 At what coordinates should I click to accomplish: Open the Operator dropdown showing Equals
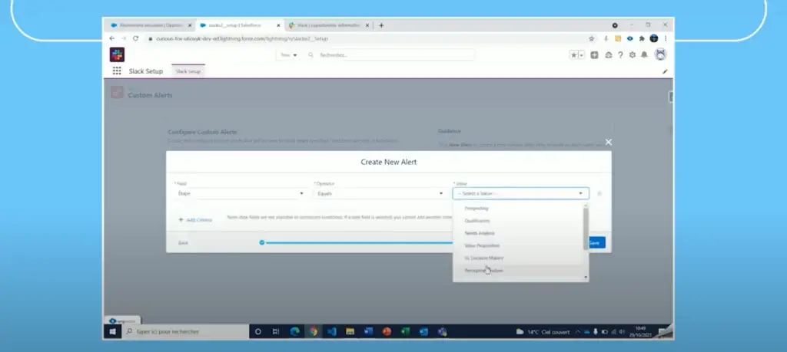pos(380,193)
